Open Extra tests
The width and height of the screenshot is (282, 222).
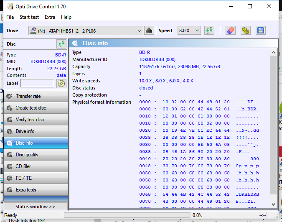pos(36,190)
